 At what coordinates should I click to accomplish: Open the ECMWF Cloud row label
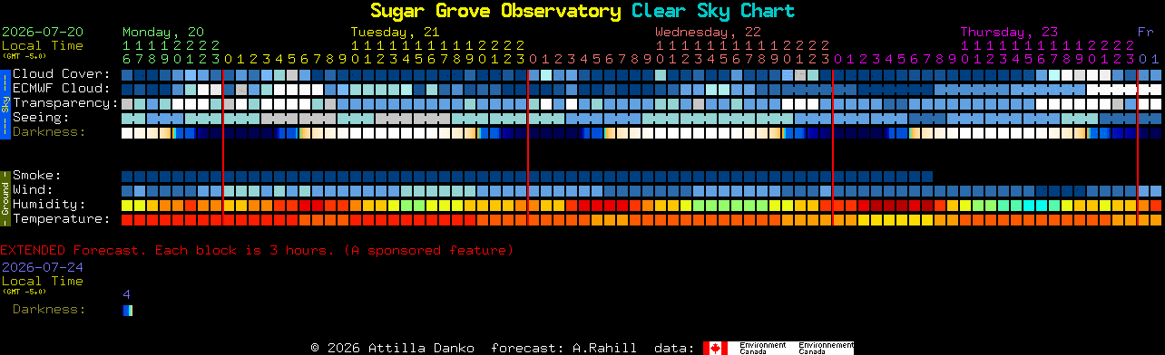coord(62,88)
